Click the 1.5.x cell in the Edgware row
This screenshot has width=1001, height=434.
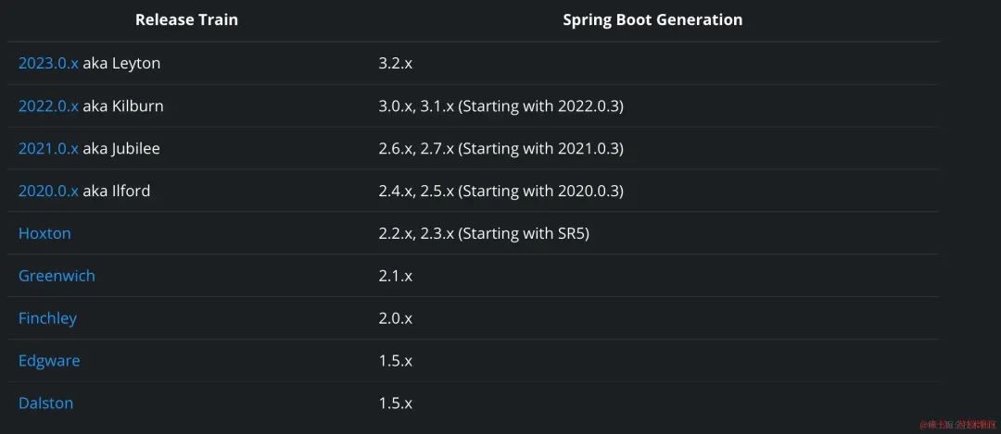395,361
